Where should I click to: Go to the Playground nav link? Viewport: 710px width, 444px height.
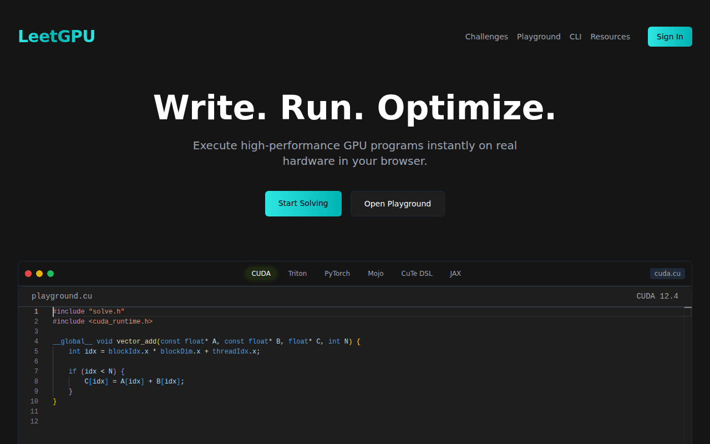tap(539, 37)
